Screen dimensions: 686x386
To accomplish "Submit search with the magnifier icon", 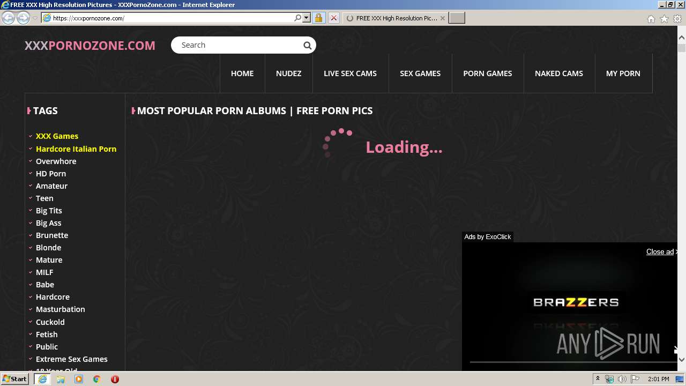I will [x=308, y=46].
